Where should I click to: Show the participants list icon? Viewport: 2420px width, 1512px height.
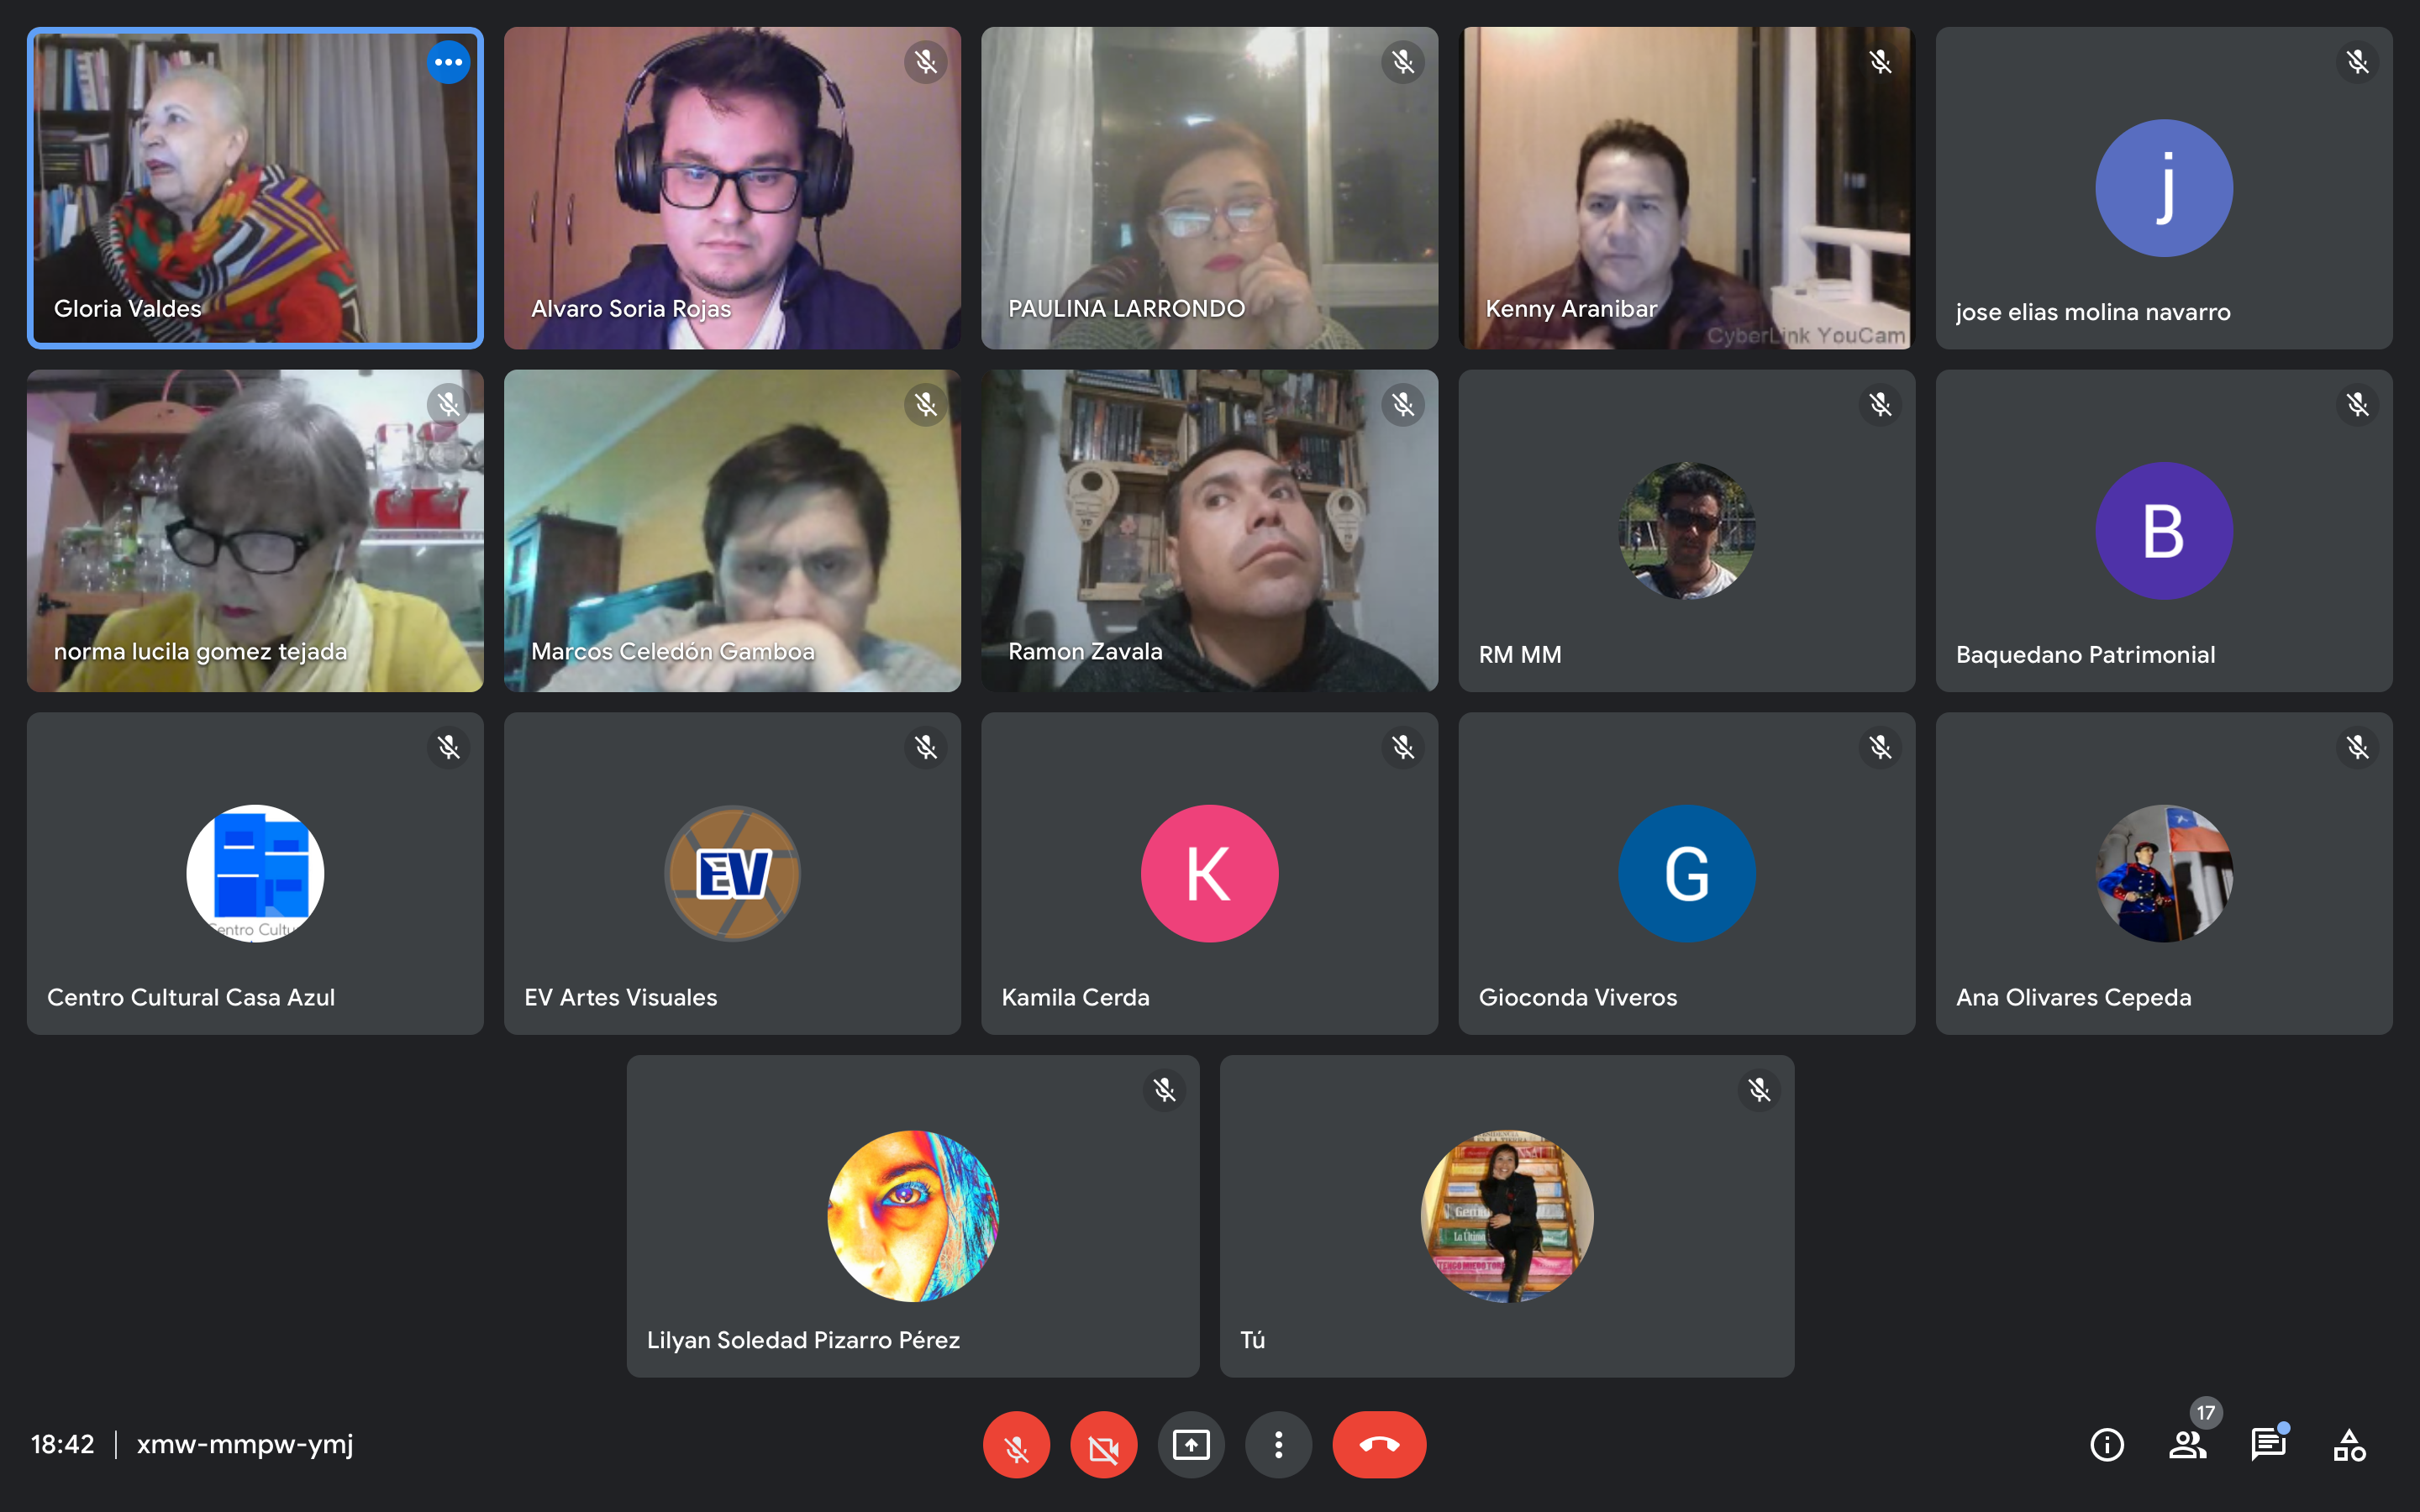(2187, 1444)
